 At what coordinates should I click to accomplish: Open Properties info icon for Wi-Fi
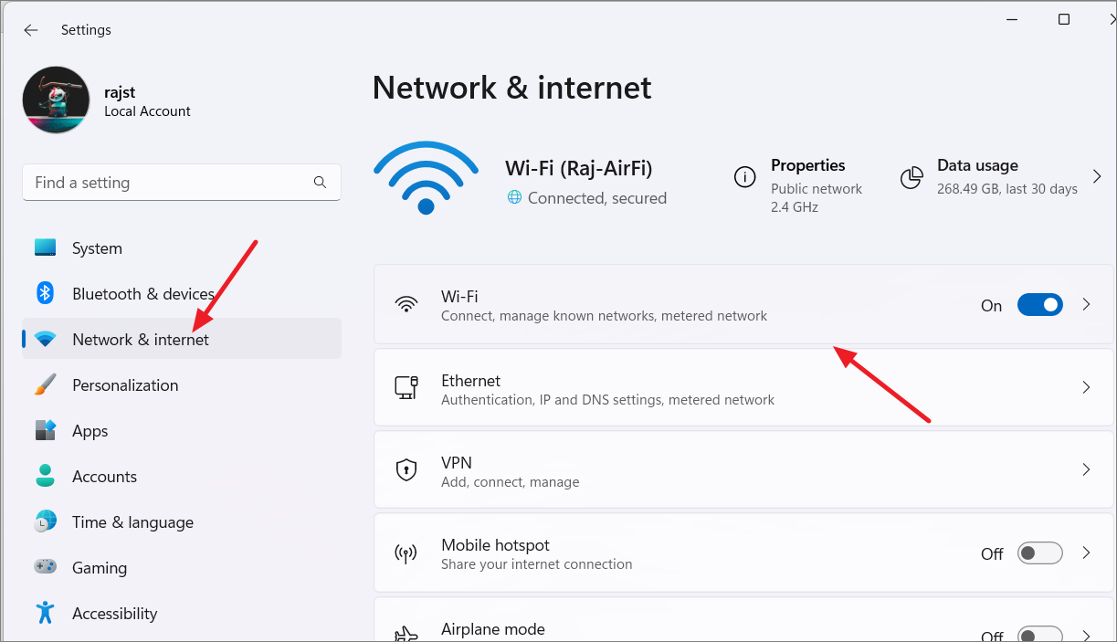[745, 177]
